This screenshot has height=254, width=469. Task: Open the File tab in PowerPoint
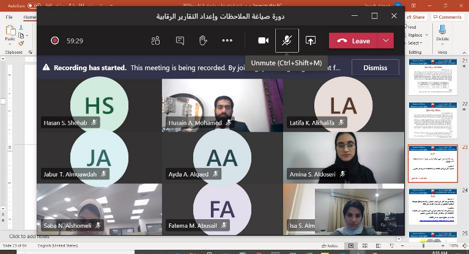[9, 17]
